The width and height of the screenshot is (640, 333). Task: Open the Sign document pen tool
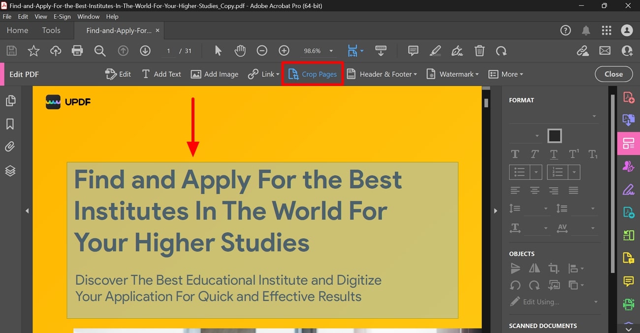coord(457,51)
